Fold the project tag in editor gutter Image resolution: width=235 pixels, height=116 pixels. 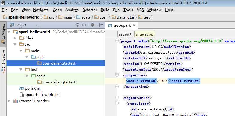[x=117, y=41]
